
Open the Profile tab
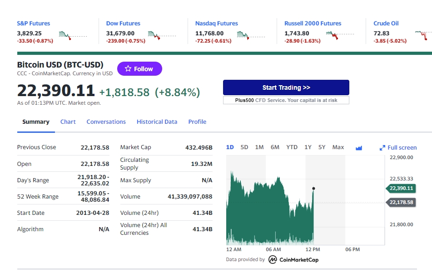(197, 122)
